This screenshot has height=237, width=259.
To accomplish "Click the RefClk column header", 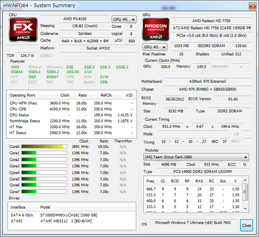I will coord(101,95).
